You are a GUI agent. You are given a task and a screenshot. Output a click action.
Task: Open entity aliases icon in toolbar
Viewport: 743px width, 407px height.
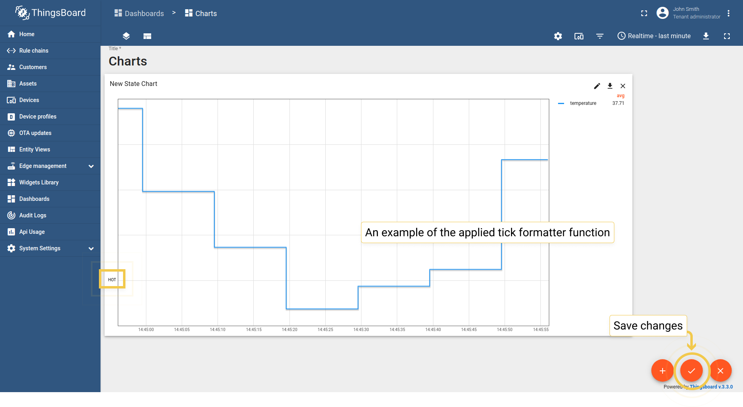[579, 36]
